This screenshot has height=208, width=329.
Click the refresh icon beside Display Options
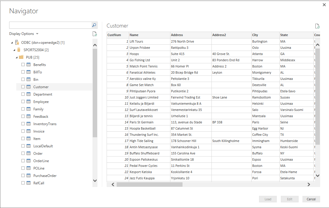point(95,34)
